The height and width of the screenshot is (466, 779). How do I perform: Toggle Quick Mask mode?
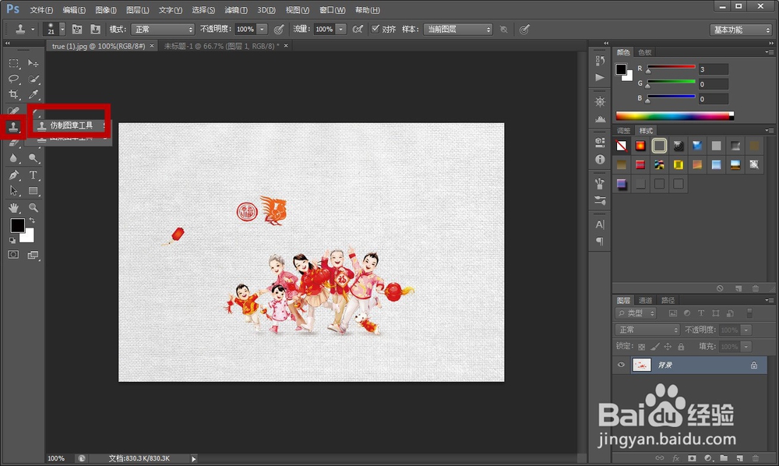point(13,254)
